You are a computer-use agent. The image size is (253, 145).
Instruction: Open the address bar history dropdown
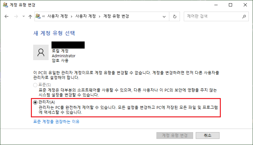click(x=164, y=16)
